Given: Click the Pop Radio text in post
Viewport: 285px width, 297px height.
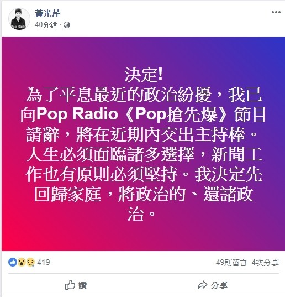Looking at the screenshot, I should [77, 114].
